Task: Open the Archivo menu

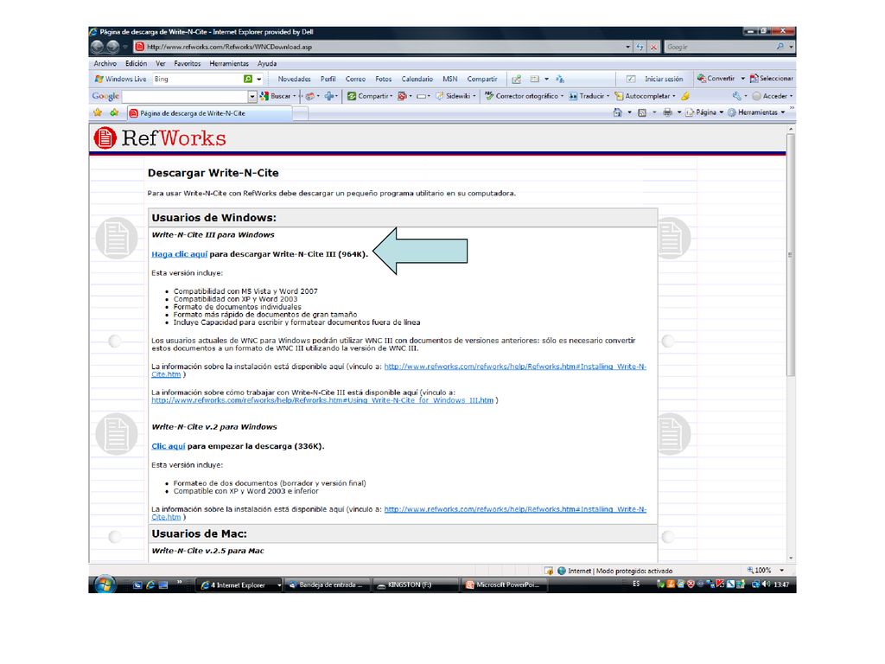Action: point(105,64)
